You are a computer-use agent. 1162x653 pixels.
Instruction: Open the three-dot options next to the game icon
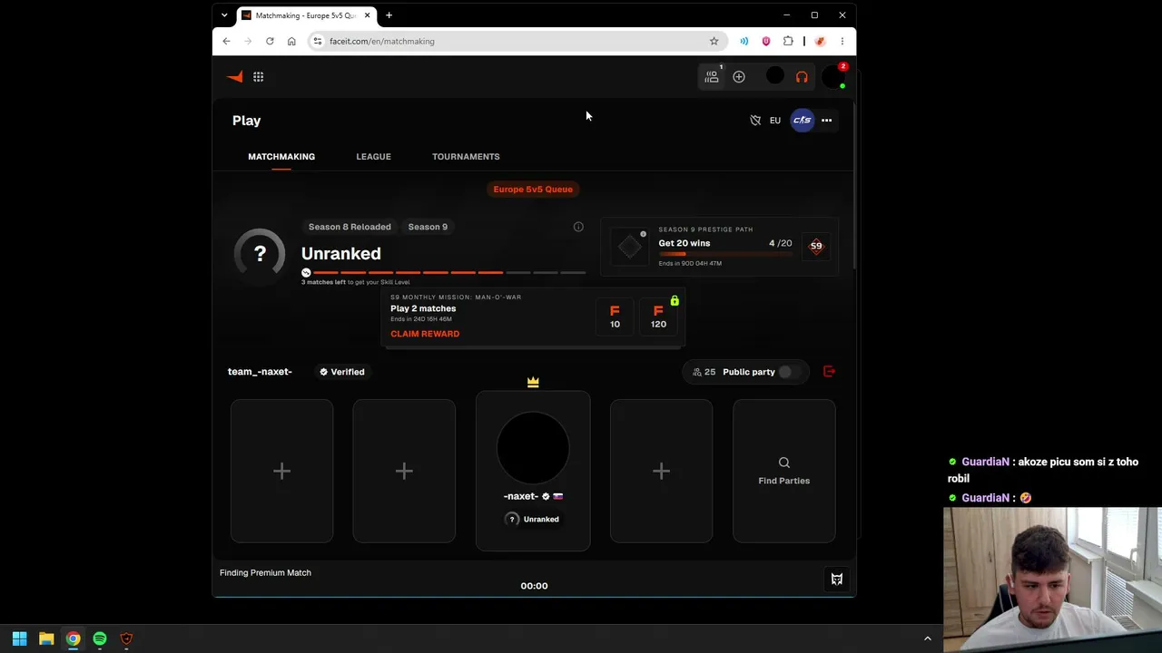click(826, 121)
